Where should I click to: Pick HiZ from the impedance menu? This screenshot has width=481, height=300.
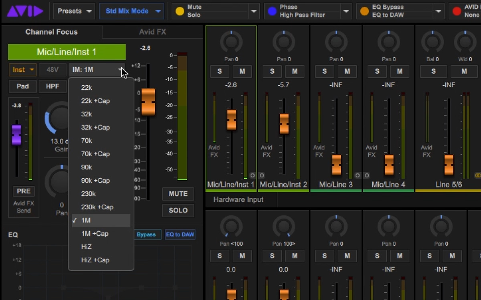pyautogui.click(x=101, y=247)
